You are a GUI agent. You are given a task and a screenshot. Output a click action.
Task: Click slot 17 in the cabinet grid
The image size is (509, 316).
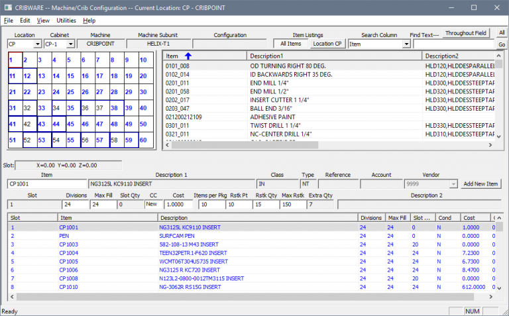(101, 76)
